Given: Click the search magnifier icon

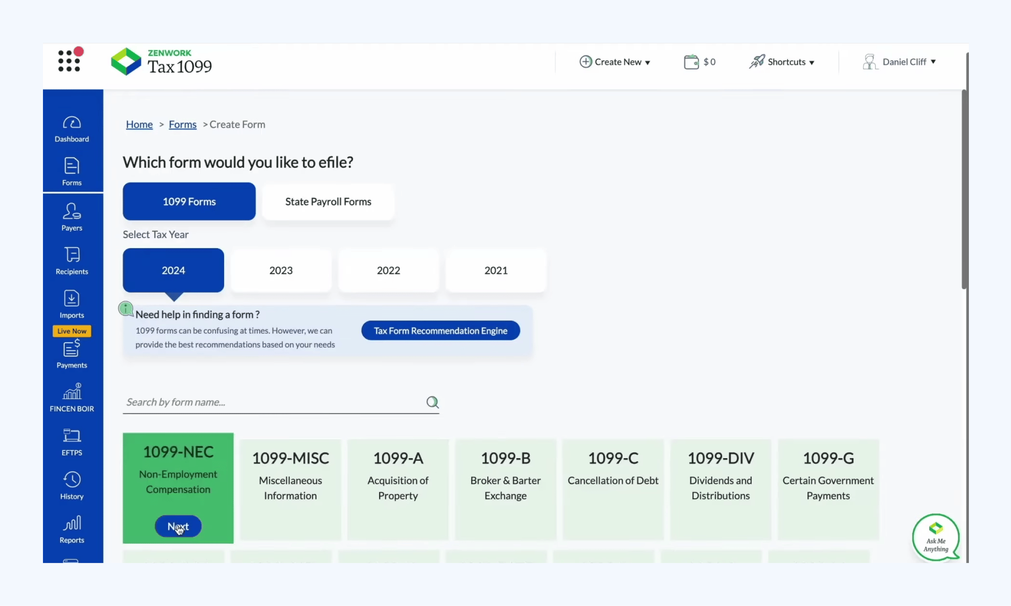Looking at the screenshot, I should 432,402.
